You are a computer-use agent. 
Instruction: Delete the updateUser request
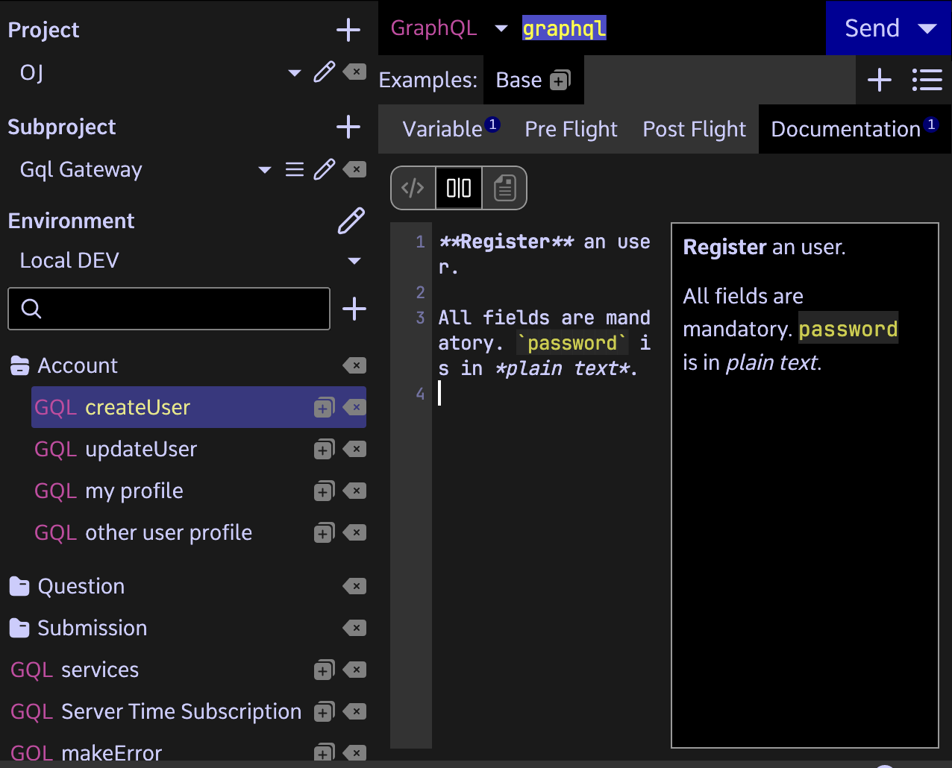354,450
